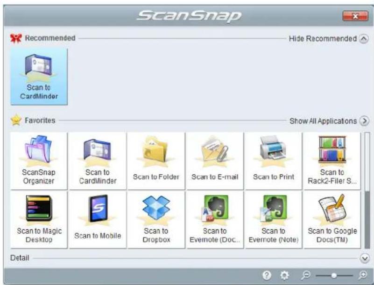Image resolution: width=374 pixels, height=285 pixels.
Task: Choose the Scan to Folder icon
Action: [156, 161]
